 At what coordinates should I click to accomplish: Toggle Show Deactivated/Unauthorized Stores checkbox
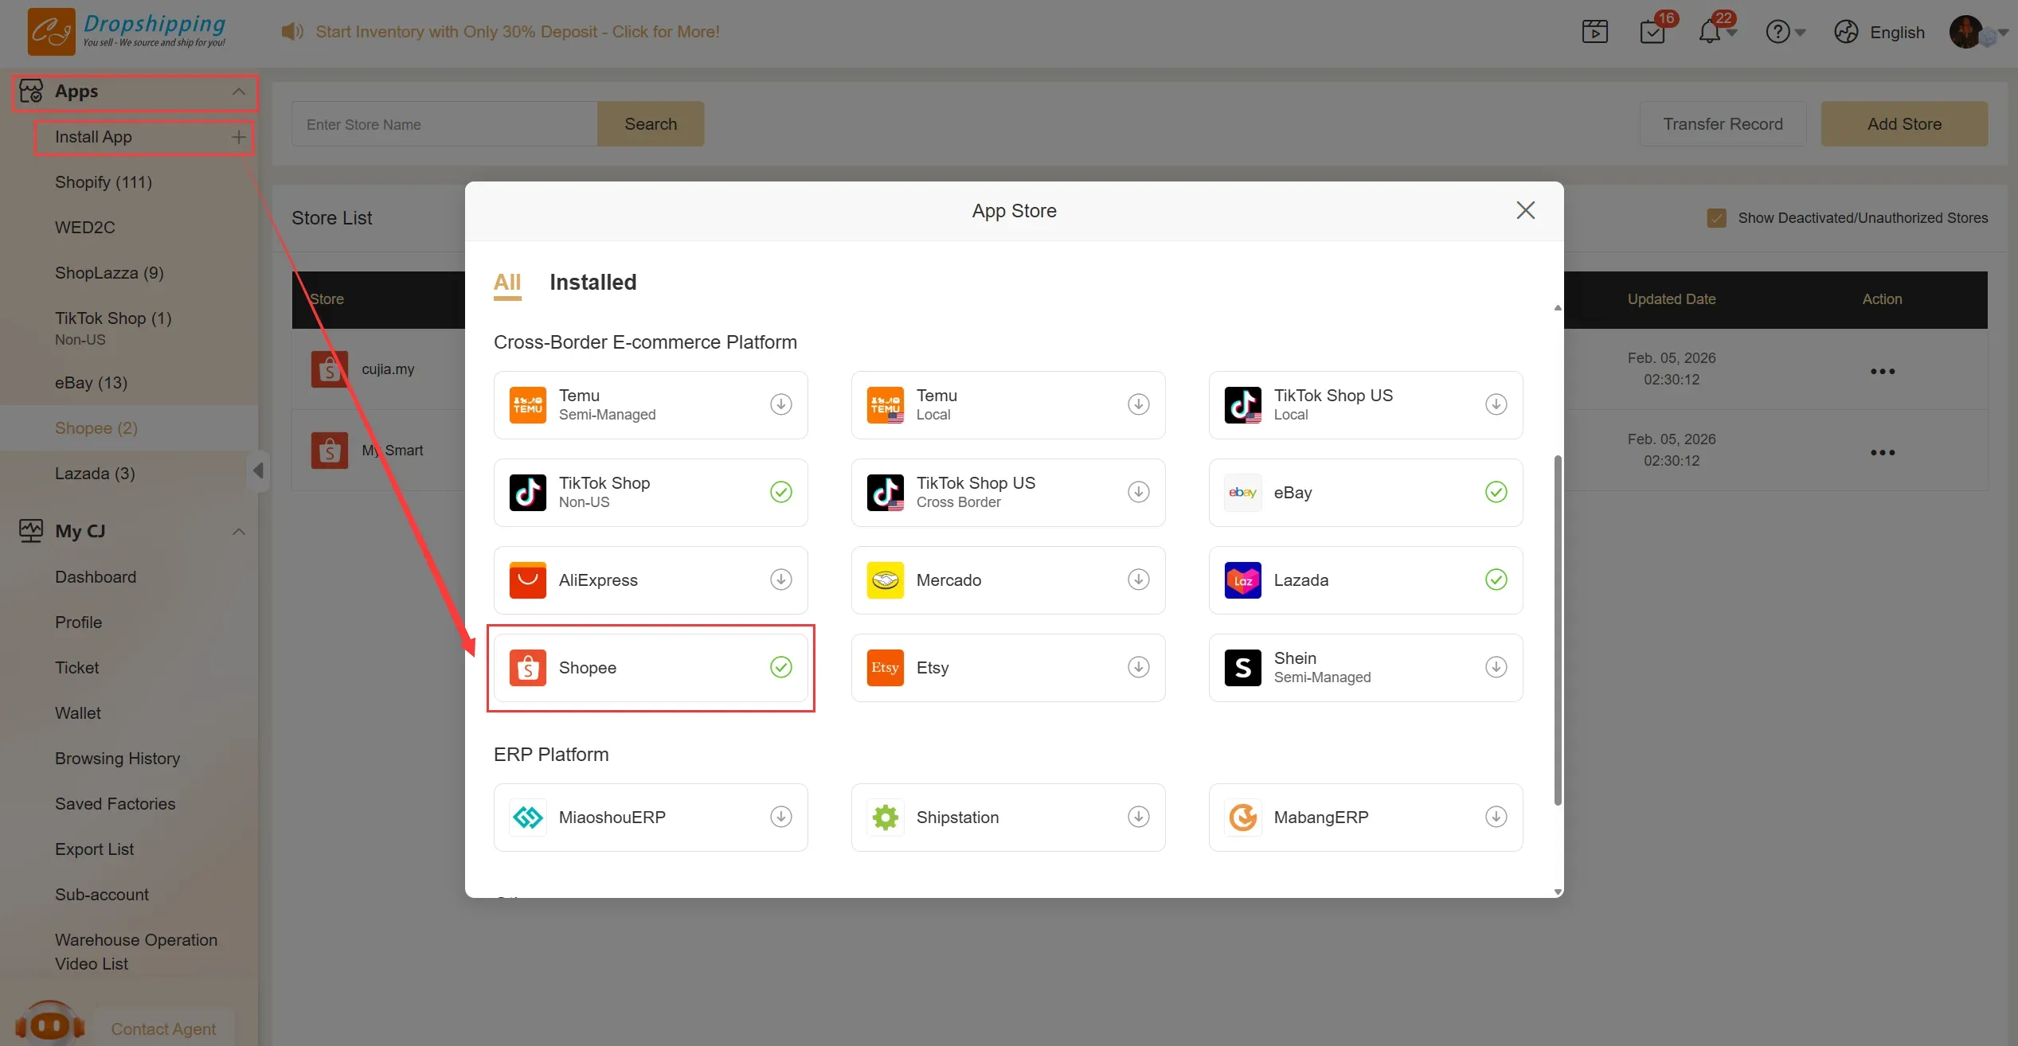pyautogui.click(x=1716, y=218)
